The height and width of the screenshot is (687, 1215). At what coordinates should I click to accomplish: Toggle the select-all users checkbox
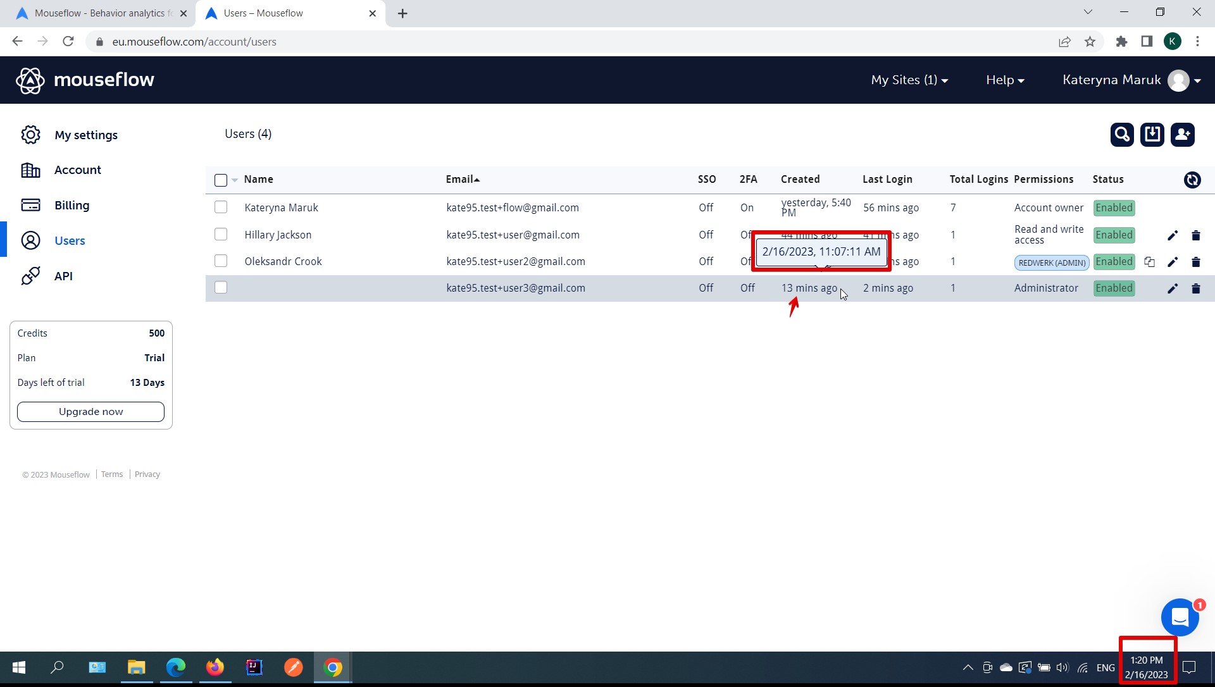pyautogui.click(x=221, y=180)
